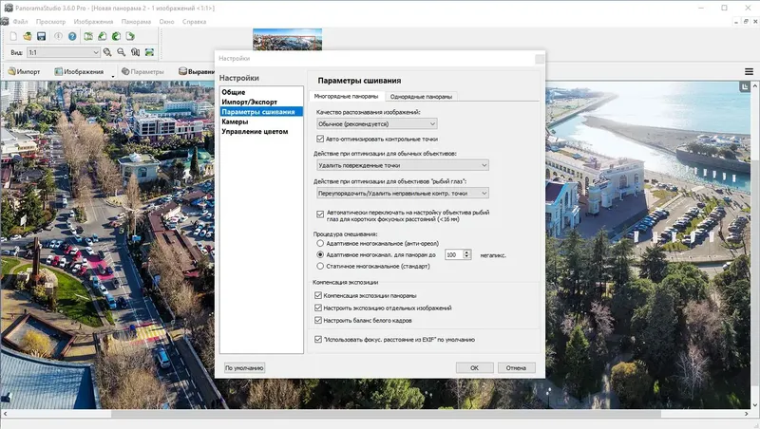
Task: Click the zoom out magnifier icon
Action: click(x=122, y=52)
